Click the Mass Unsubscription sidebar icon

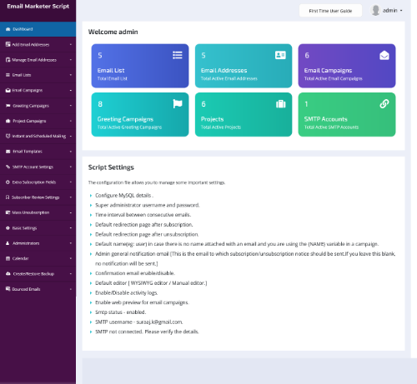click(8, 212)
